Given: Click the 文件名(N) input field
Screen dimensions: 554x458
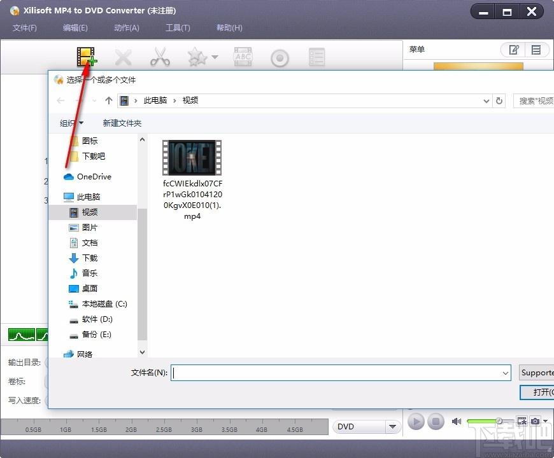Looking at the screenshot, I should click(x=341, y=373).
